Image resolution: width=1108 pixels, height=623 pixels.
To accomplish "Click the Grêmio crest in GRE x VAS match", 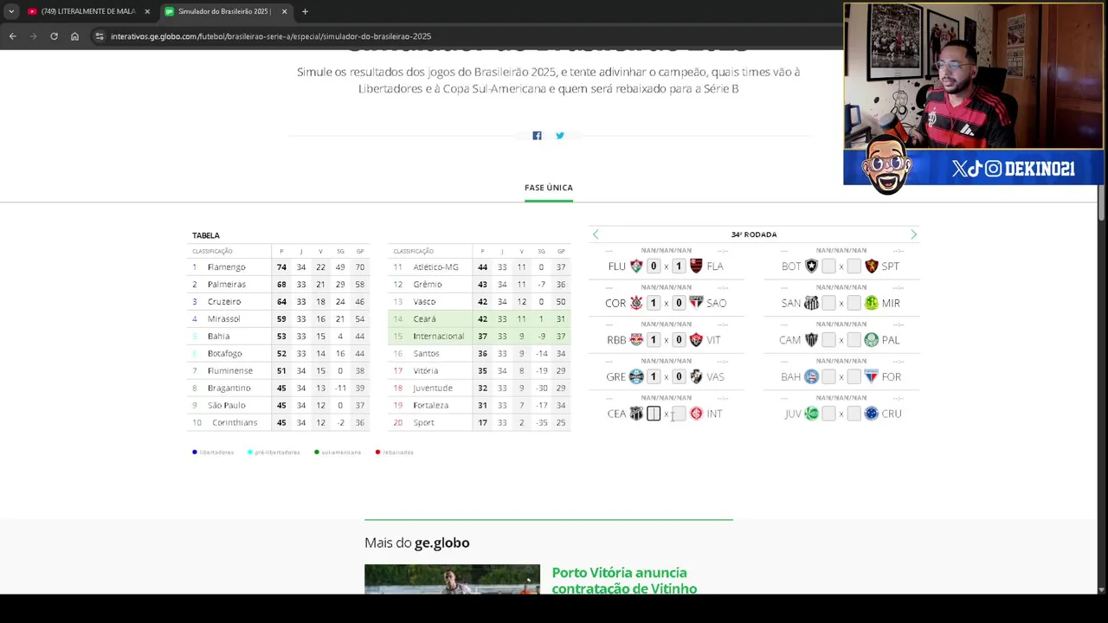I will 636,376.
